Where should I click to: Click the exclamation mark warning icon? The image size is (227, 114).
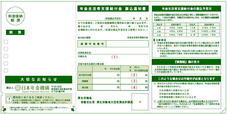point(9,99)
